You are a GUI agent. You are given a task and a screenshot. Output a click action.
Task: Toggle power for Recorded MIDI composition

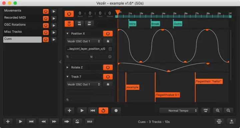point(46,18)
